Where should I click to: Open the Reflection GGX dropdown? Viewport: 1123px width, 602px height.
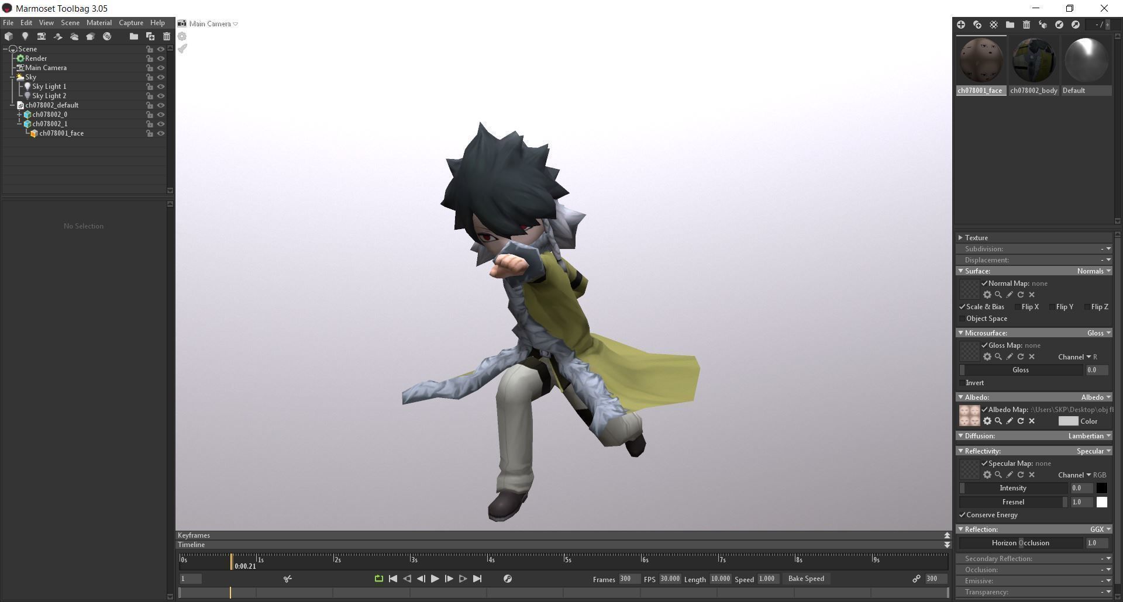(x=1100, y=530)
